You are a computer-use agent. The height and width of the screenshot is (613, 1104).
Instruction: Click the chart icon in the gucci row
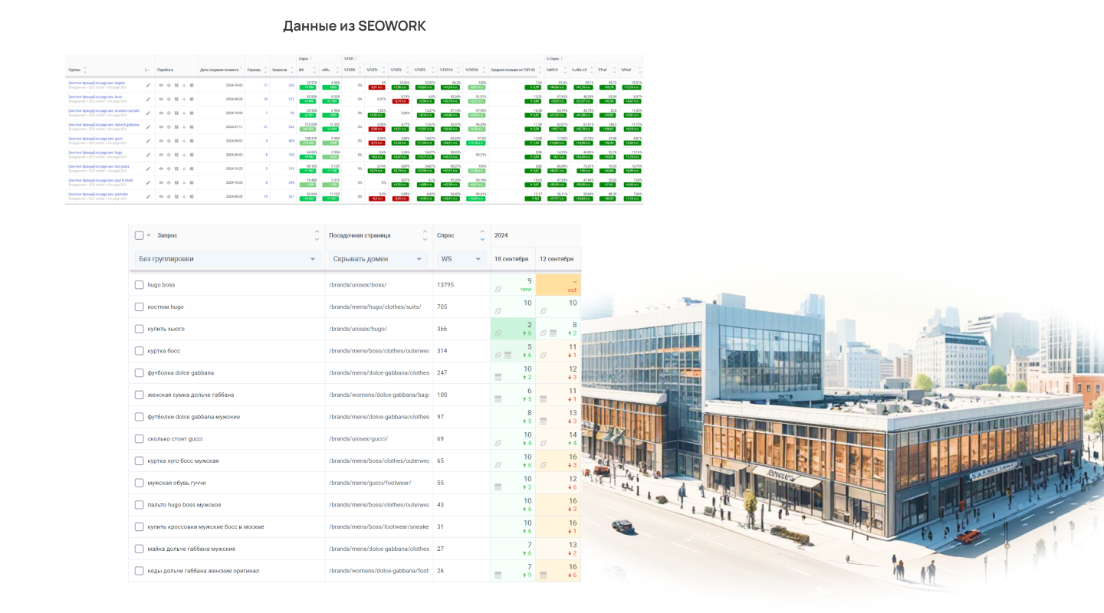pos(184,141)
